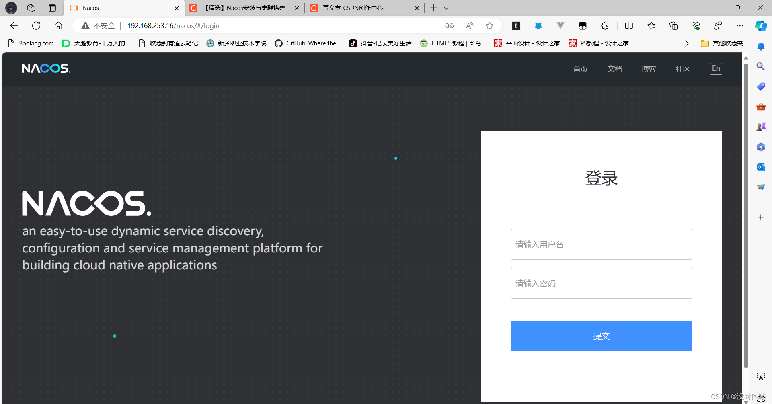The height and width of the screenshot is (404, 772).
Task: Open the favorites list icon
Action: click(651, 26)
